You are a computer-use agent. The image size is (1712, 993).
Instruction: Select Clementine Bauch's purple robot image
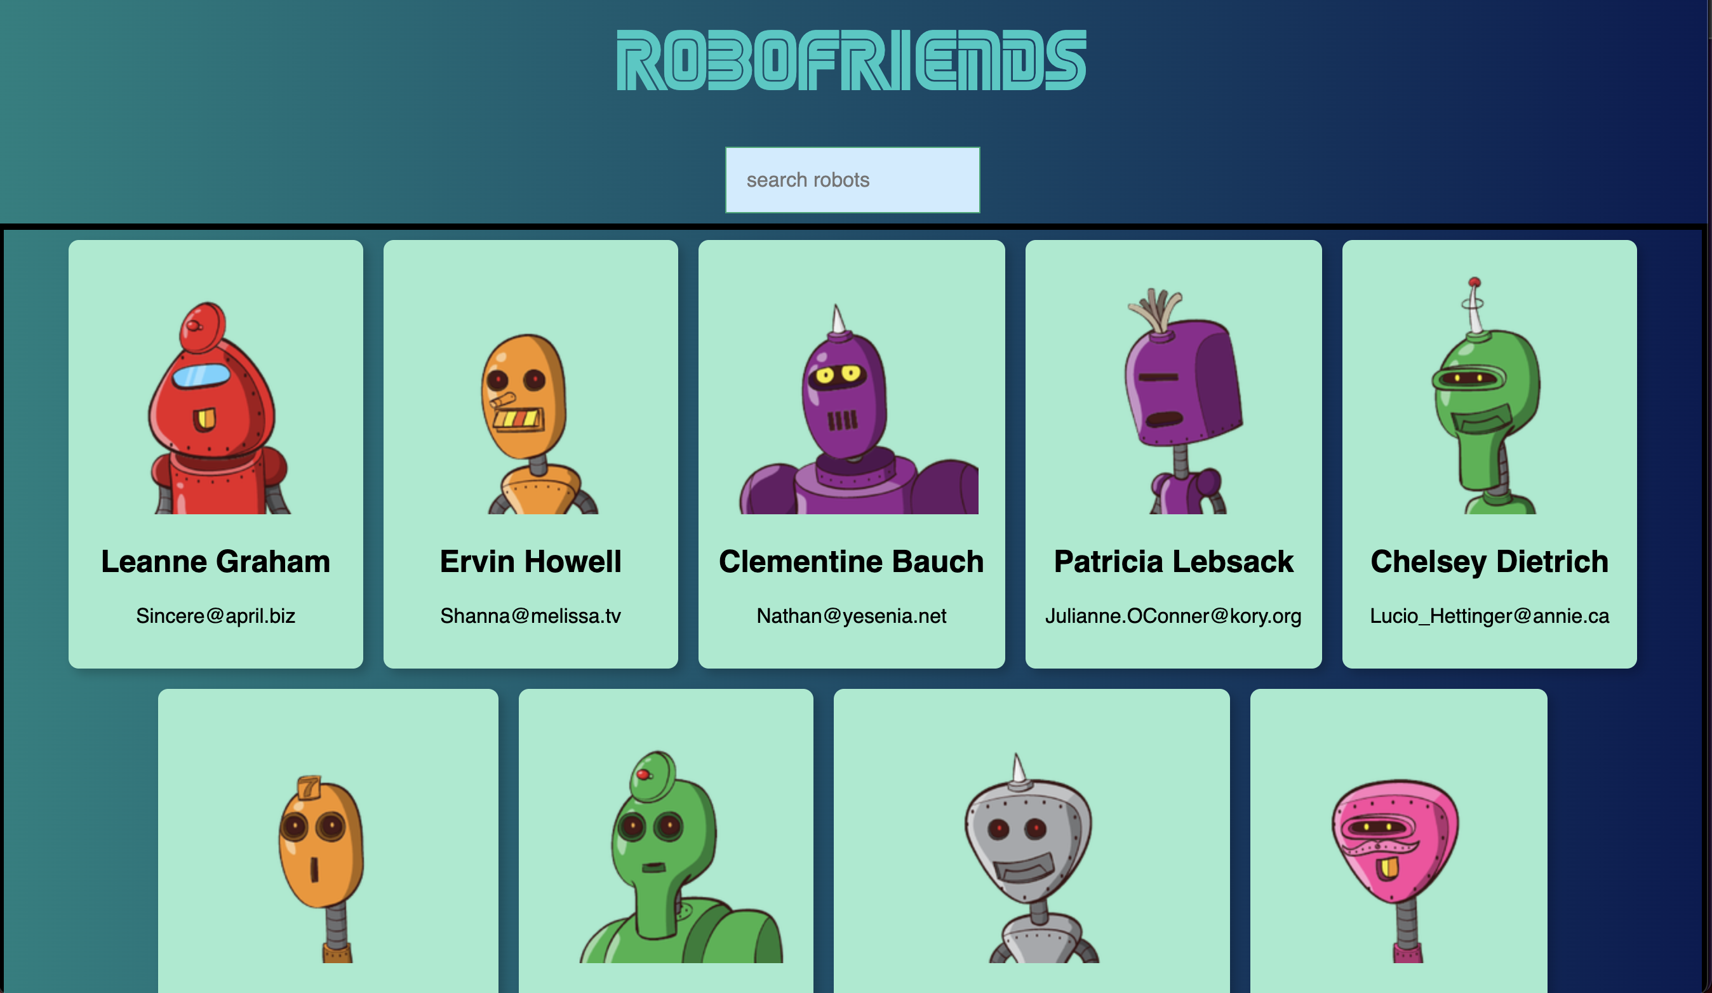pos(859,408)
